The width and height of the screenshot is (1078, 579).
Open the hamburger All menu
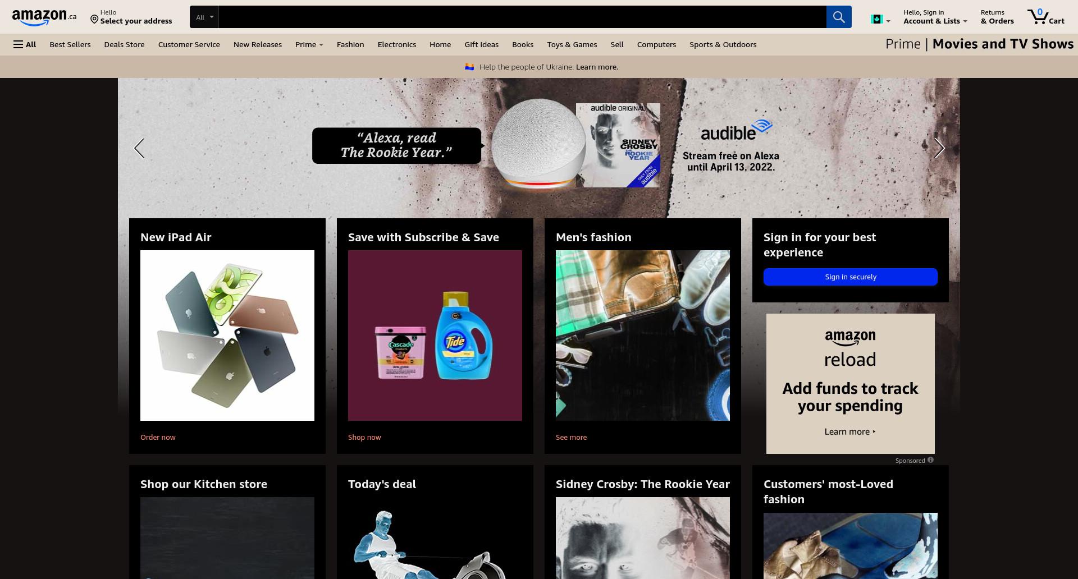tap(25, 44)
